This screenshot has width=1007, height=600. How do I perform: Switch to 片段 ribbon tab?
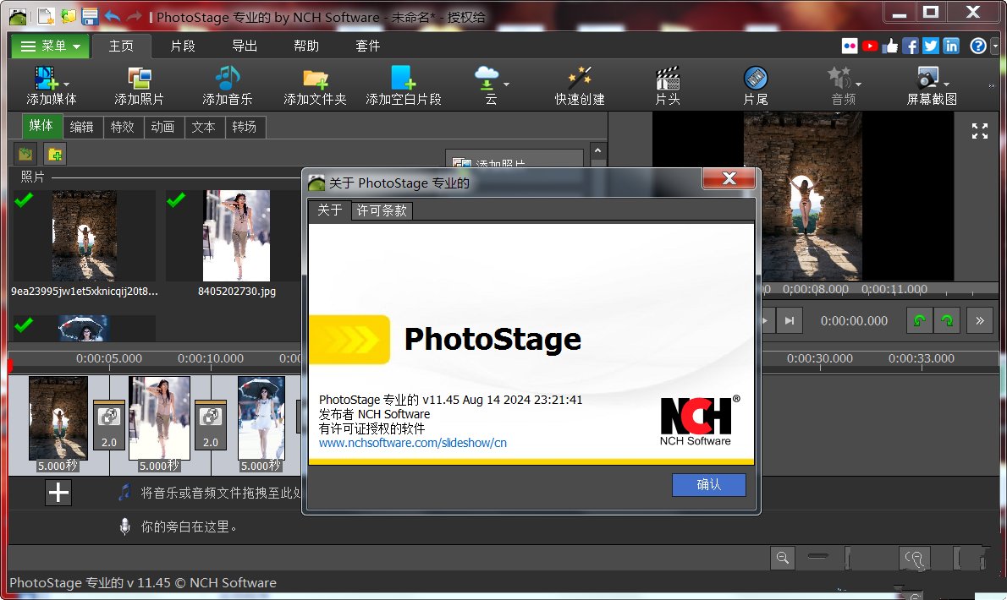click(183, 46)
